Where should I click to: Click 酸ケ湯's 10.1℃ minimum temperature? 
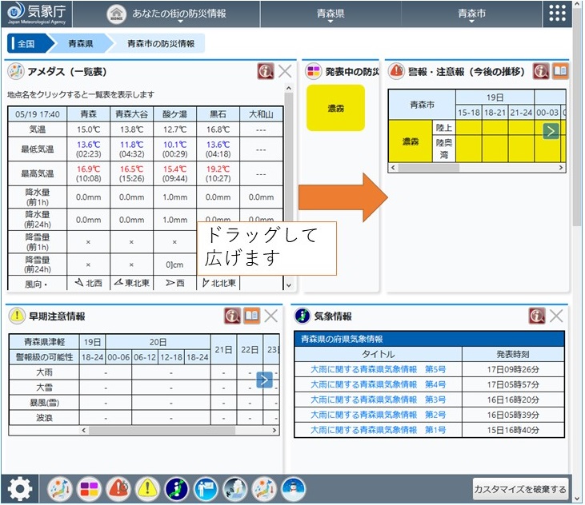tap(174, 145)
